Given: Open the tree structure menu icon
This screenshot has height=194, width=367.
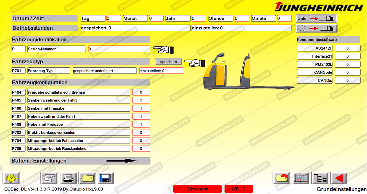Looking at the screenshot, I should (x=320, y=178).
